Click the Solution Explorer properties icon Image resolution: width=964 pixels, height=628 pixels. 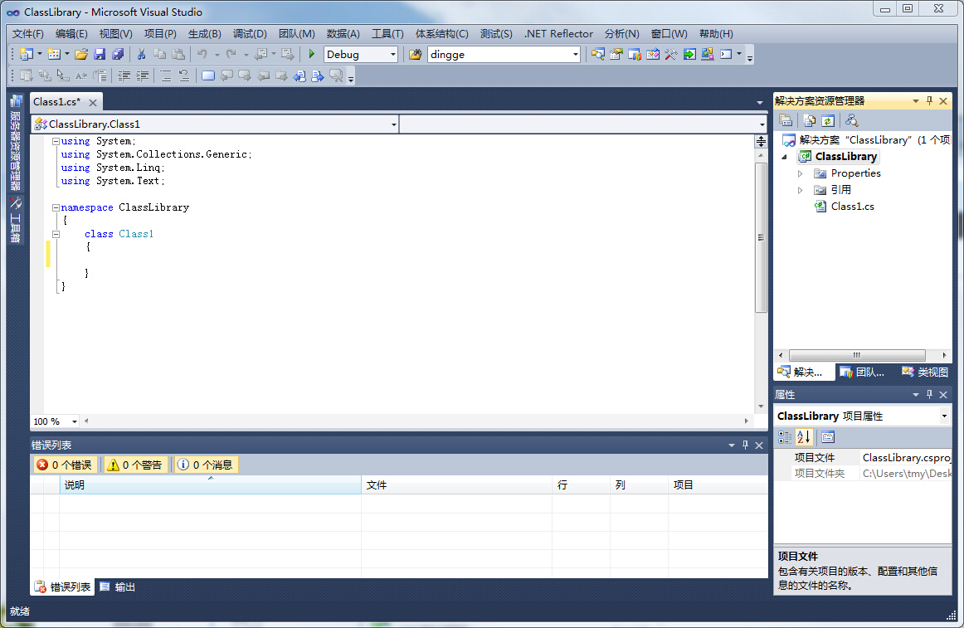coord(785,120)
